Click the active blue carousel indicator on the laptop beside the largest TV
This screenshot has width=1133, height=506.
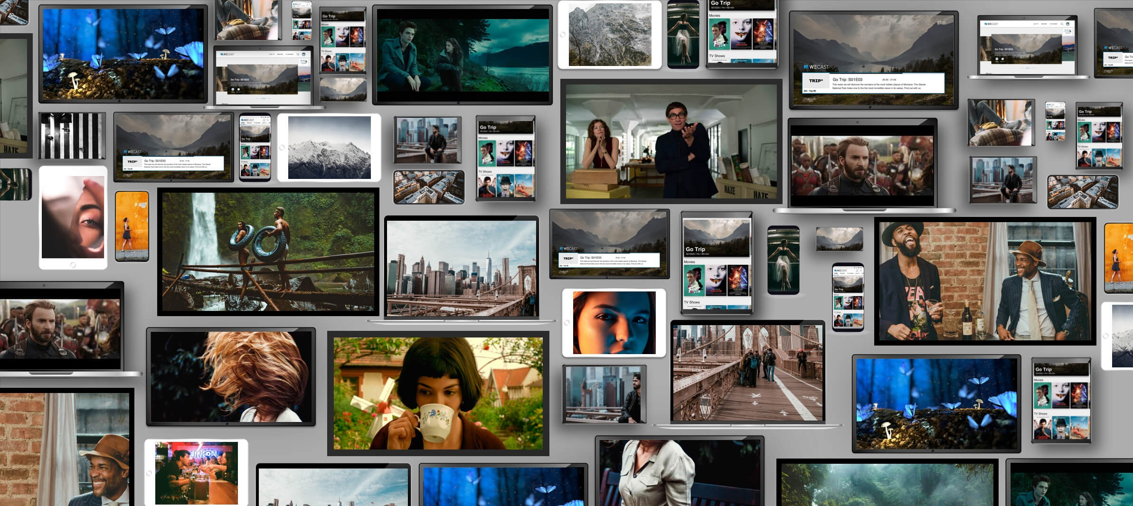click(1028, 68)
